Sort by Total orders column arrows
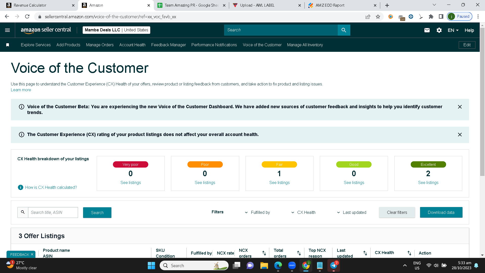The width and height of the screenshot is (485, 273). tap(299, 253)
